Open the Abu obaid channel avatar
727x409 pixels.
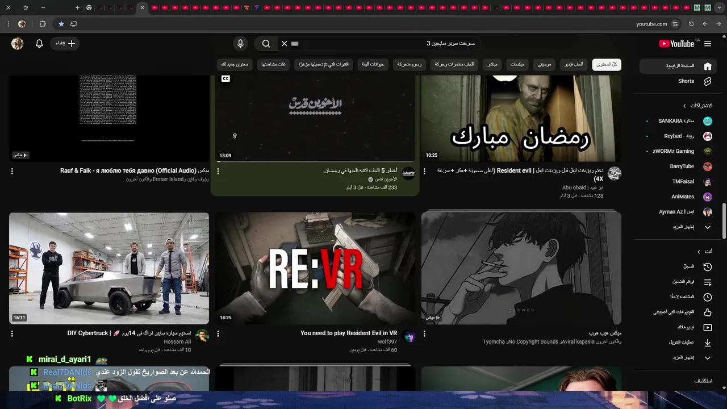(615, 173)
